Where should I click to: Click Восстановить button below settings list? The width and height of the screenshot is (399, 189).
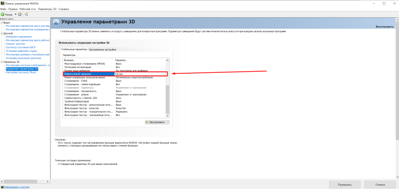tap(157, 122)
